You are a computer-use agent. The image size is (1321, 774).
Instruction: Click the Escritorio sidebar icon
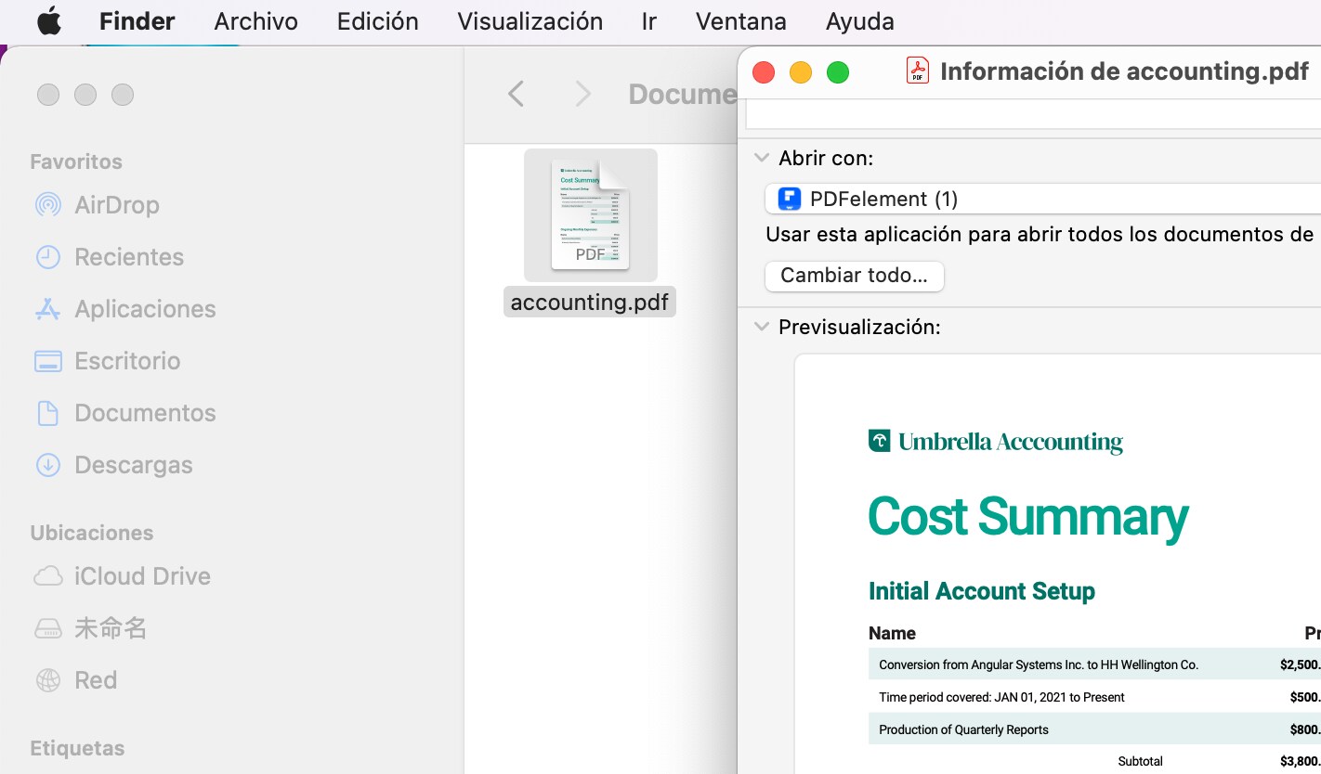click(x=47, y=361)
